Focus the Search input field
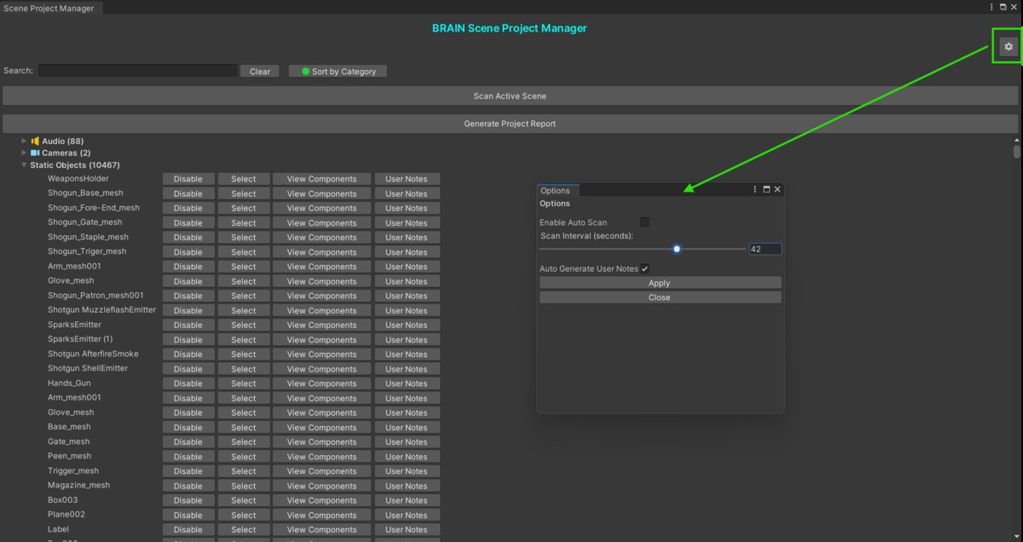 138,71
